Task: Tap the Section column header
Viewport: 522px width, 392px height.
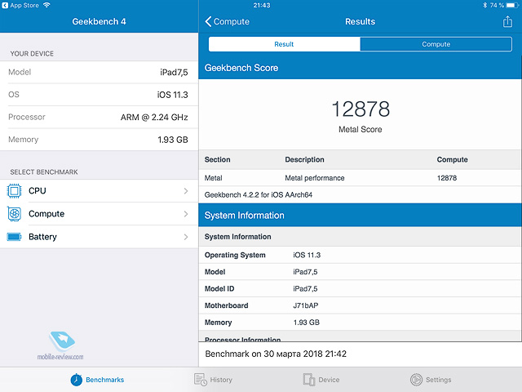Action: pyautogui.click(x=218, y=160)
